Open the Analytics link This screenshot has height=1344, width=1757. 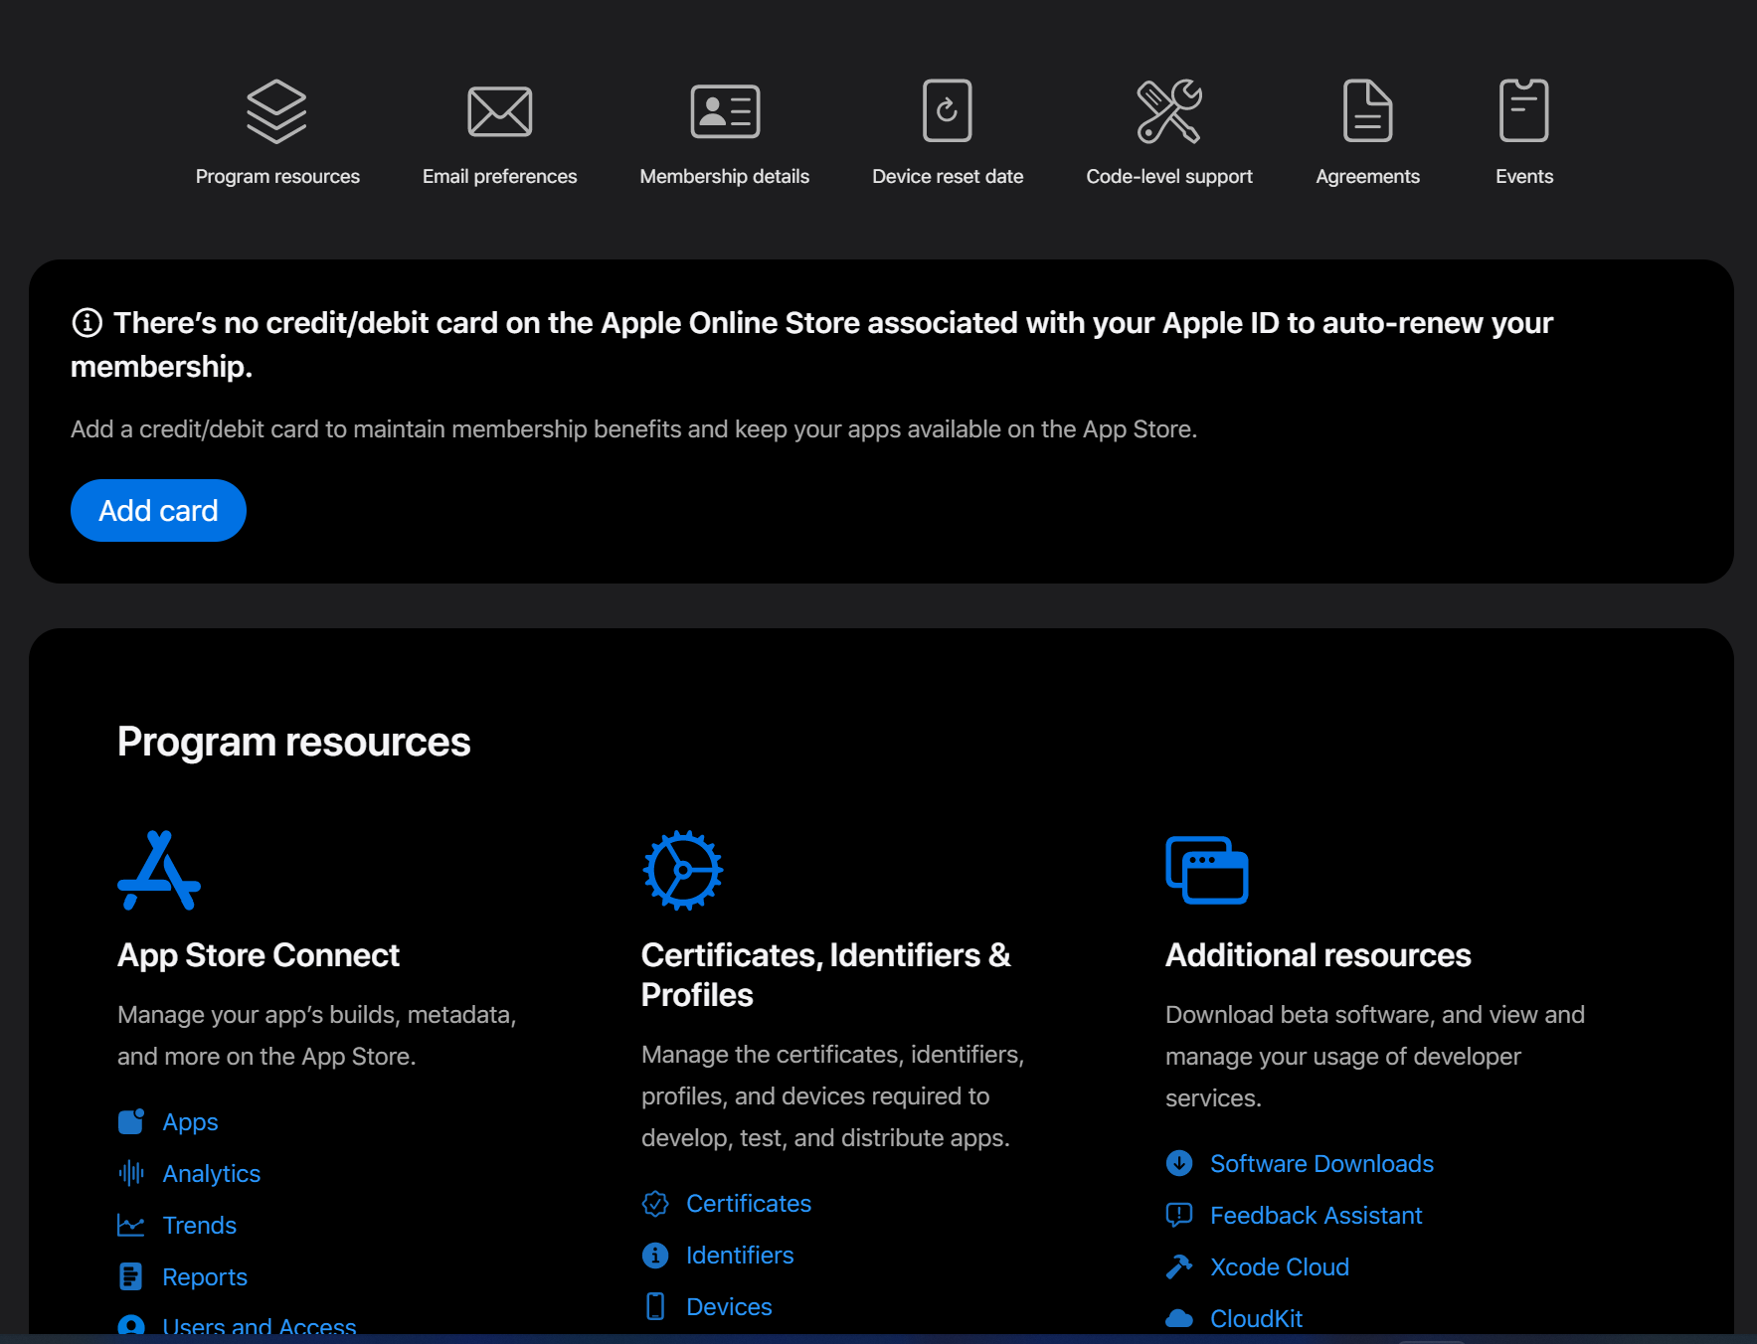pyautogui.click(x=211, y=1173)
